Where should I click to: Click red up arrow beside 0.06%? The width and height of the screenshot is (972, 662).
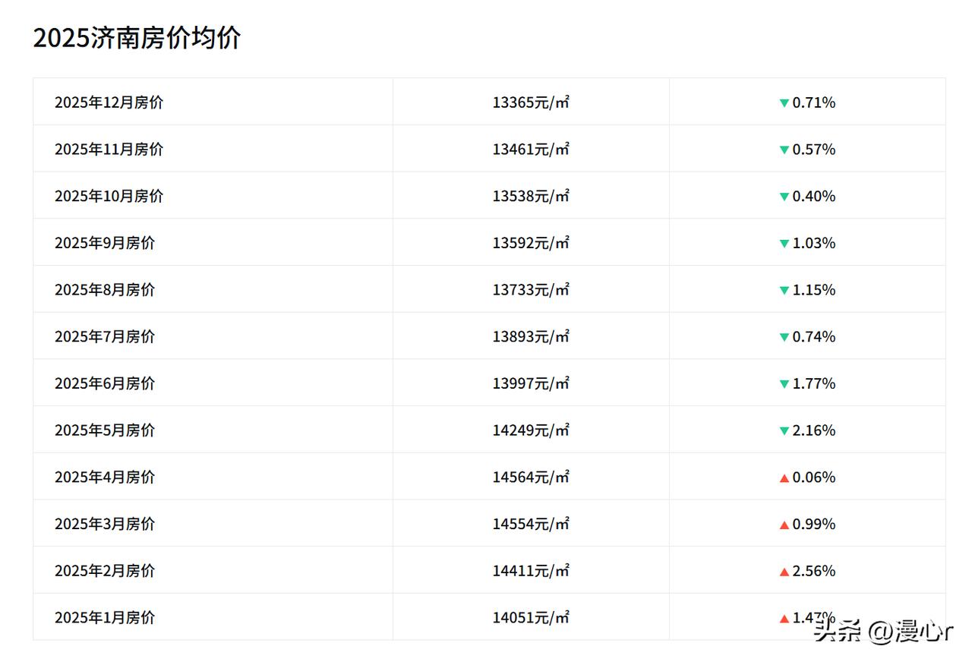[784, 478]
